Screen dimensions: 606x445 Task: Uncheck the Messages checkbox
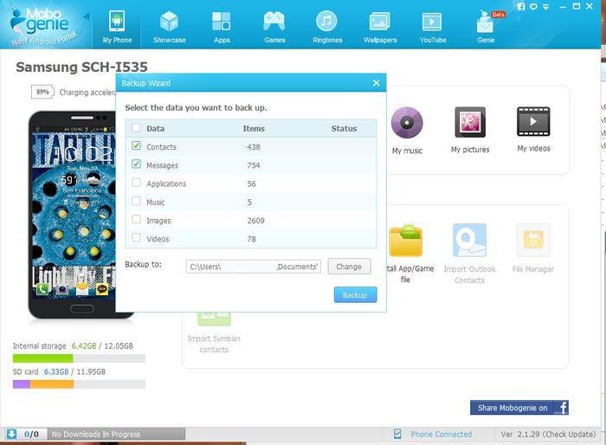click(137, 164)
